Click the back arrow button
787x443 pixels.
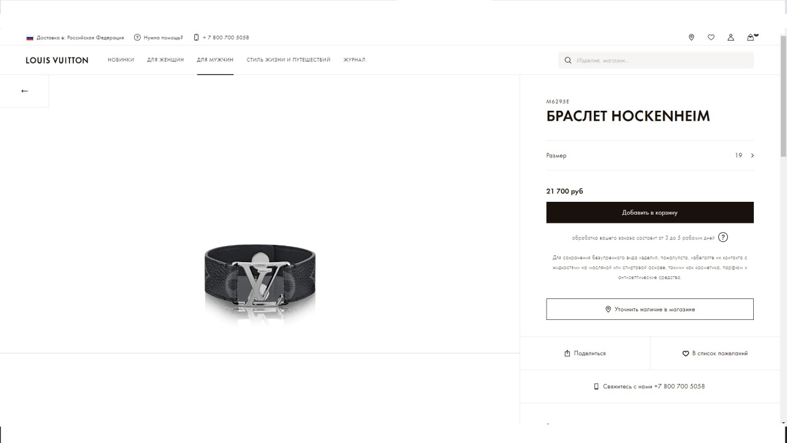(x=25, y=91)
